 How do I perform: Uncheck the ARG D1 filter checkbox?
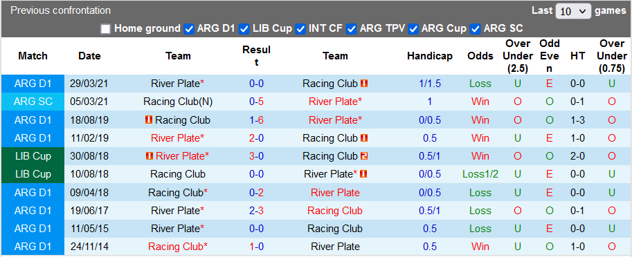[189, 29]
